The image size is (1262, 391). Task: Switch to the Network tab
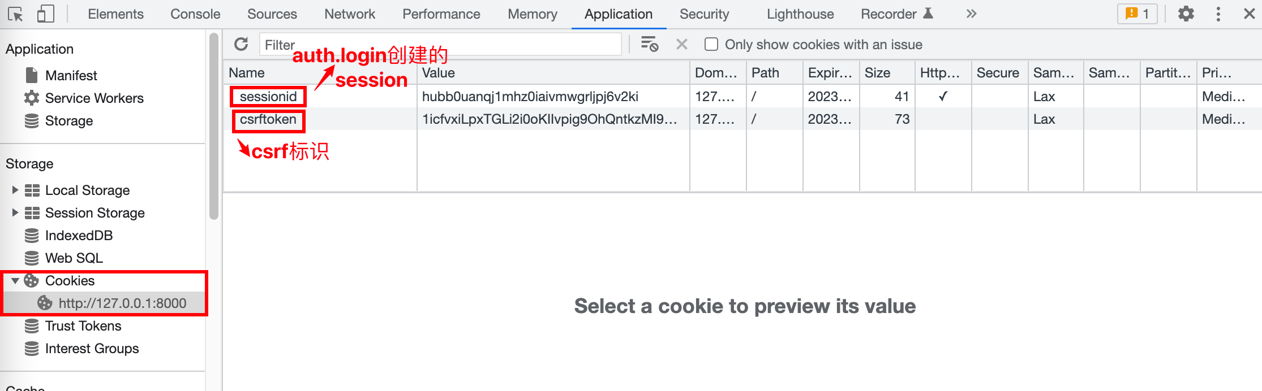pos(349,14)
